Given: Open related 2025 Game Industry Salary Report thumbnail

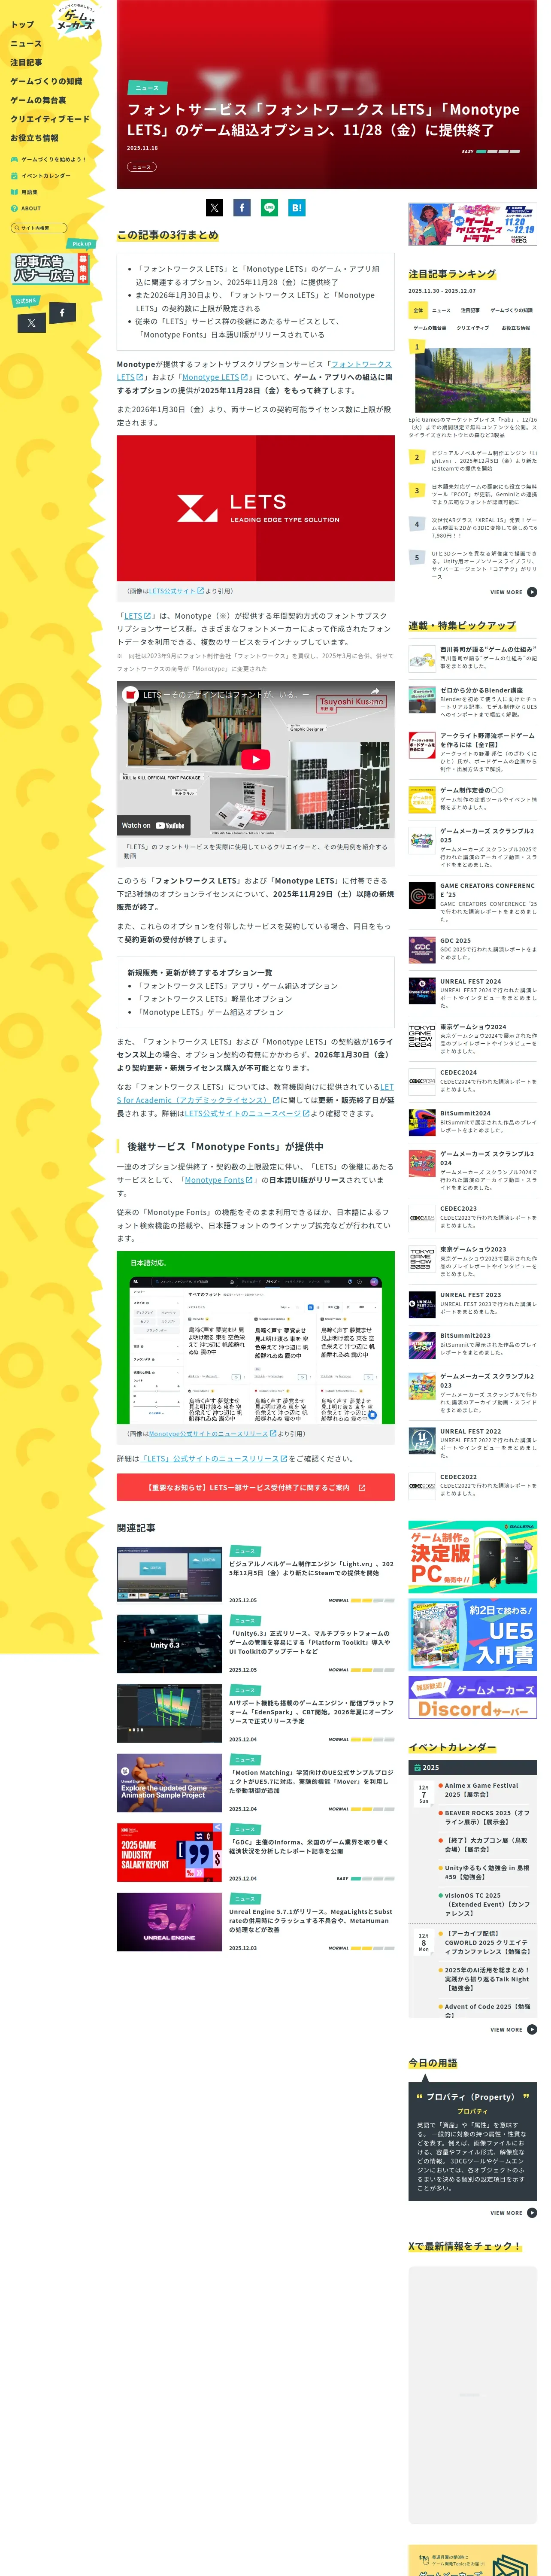Looking at the screenshot, I should pos(169,1852).
